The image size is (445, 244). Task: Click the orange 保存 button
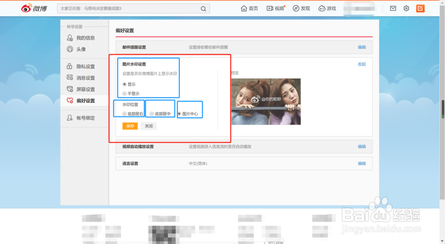130,126
